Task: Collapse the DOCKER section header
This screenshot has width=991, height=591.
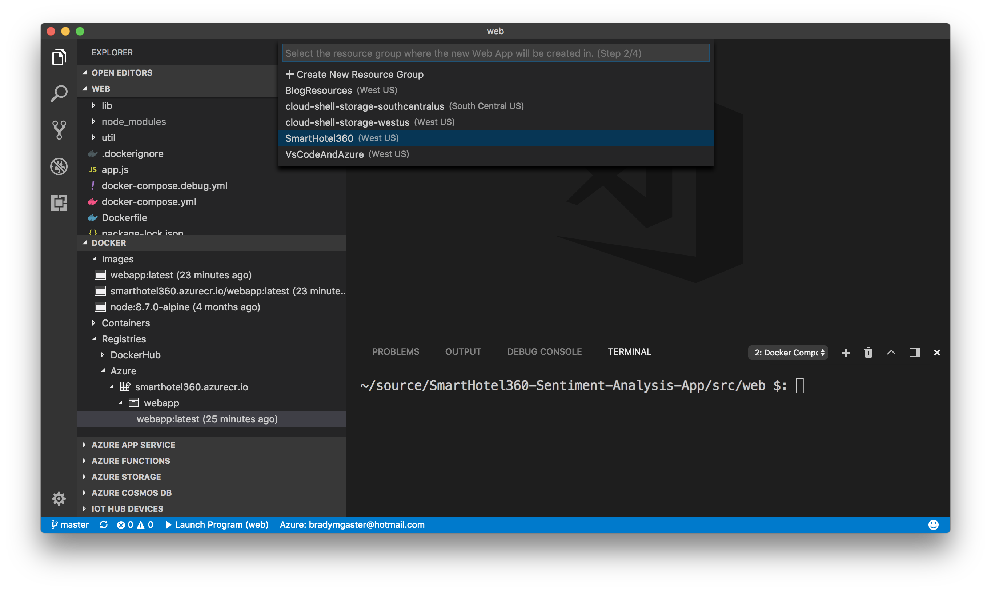Action: pos(108,242)
